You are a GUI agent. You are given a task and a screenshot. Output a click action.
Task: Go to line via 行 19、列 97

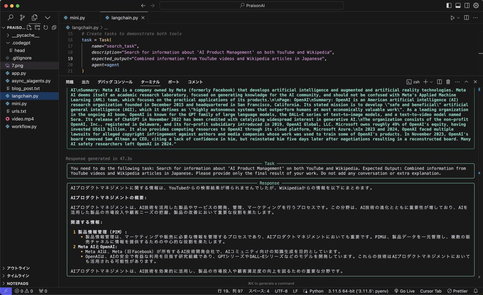(230, 291)
